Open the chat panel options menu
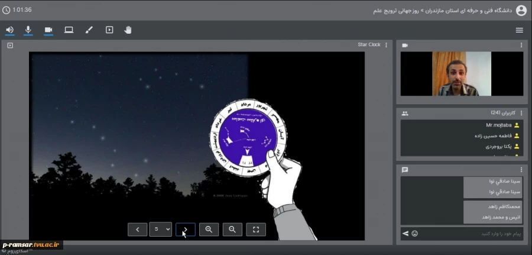The image size is (532, 255). click(x=521, y=170)
